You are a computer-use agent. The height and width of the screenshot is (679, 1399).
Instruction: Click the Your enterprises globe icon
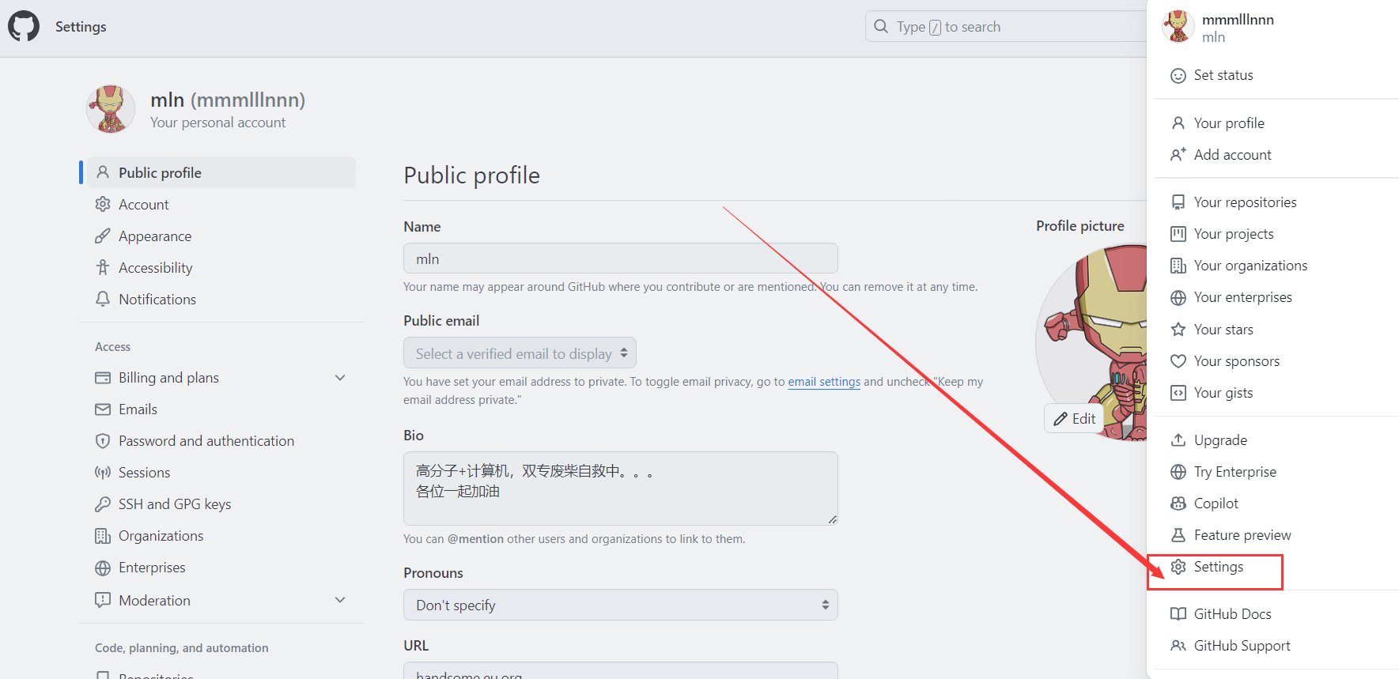tap(1178, 297)
